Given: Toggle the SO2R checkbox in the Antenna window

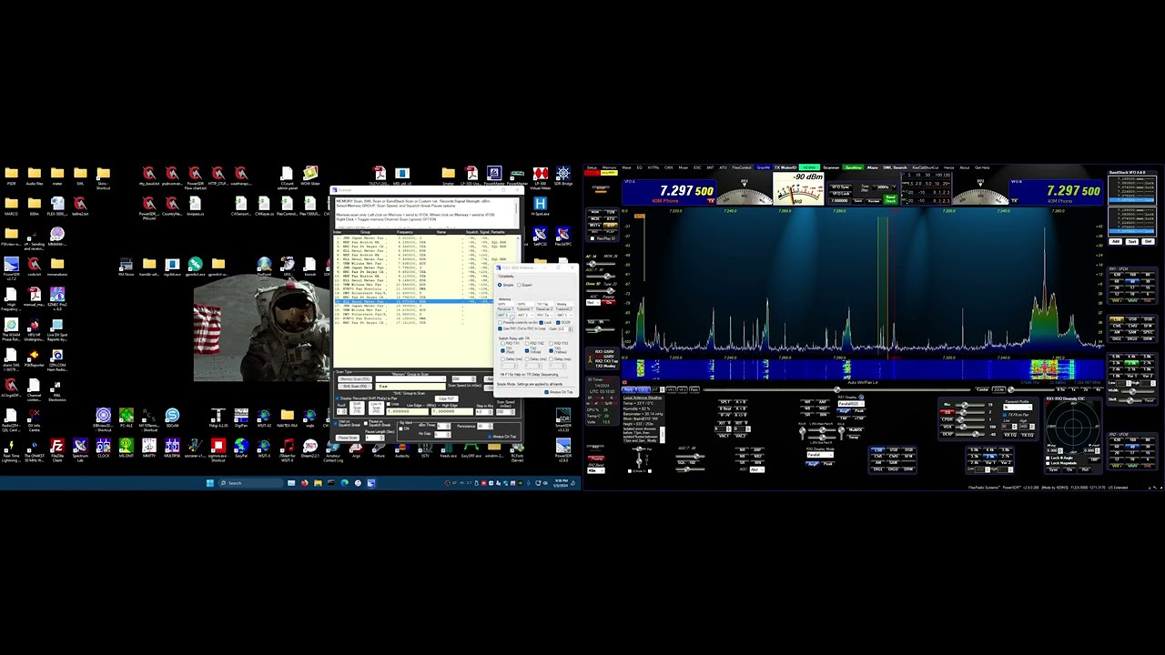Looking at the screenshot, I should click(558, 322).
